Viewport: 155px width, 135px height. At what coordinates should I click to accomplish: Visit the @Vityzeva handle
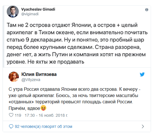point(31,80)
